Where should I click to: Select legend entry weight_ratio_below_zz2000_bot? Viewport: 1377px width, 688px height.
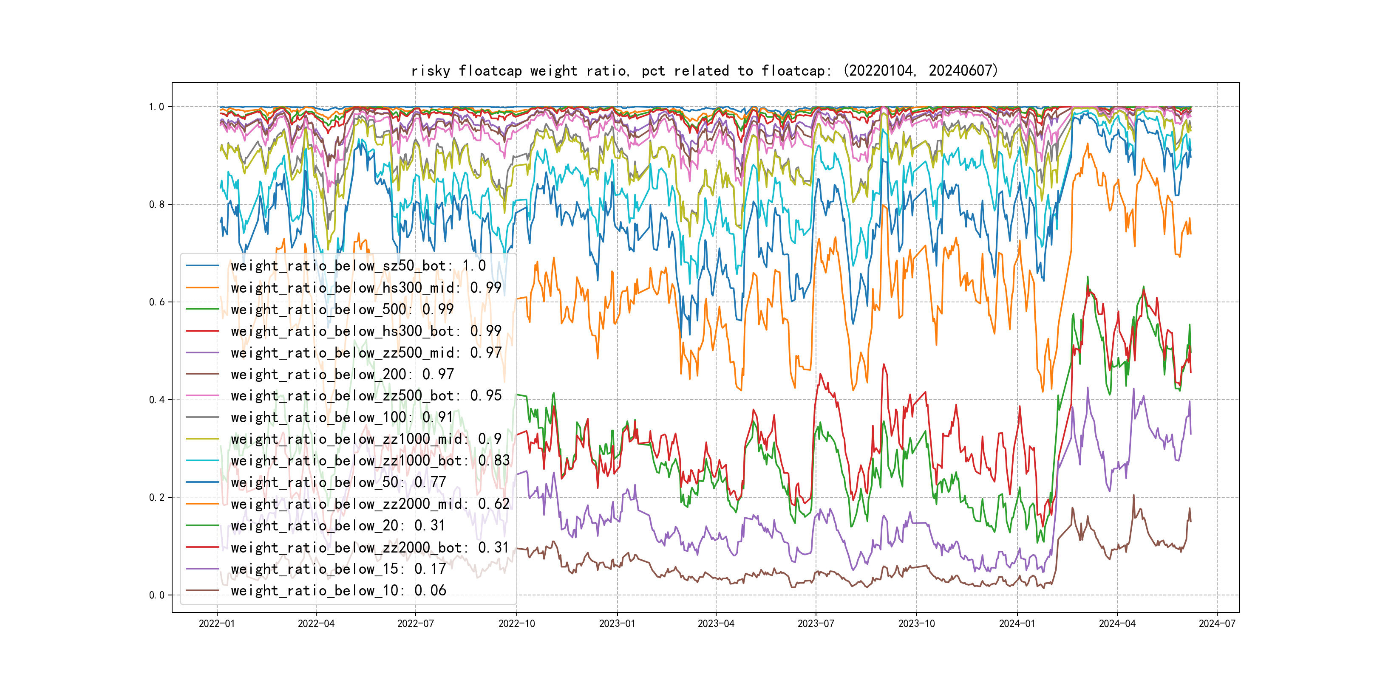tap(370, 547)
